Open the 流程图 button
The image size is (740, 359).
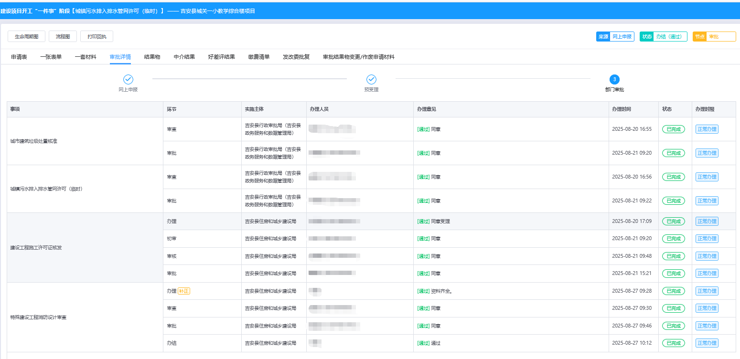click(x=63, y=37)
